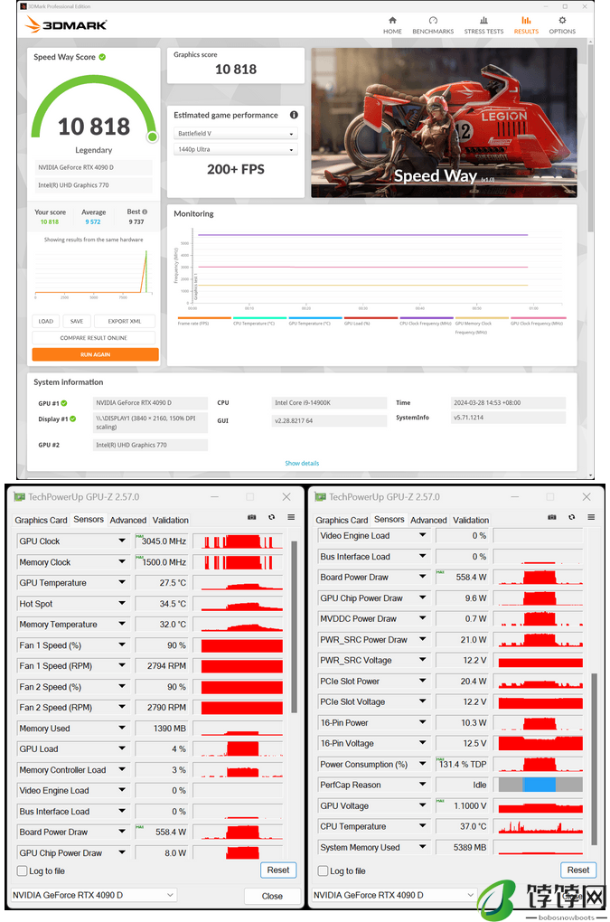The image size is (610, 922).
Task: Click the Best score info icon
Action: [145, 212]
